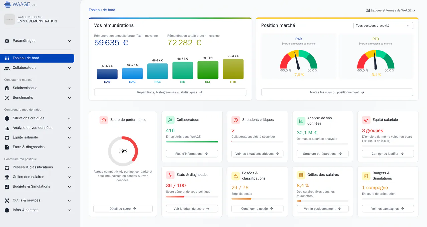
Task: Select Tableau de bord in the sidebar
Action: point(37,58)
